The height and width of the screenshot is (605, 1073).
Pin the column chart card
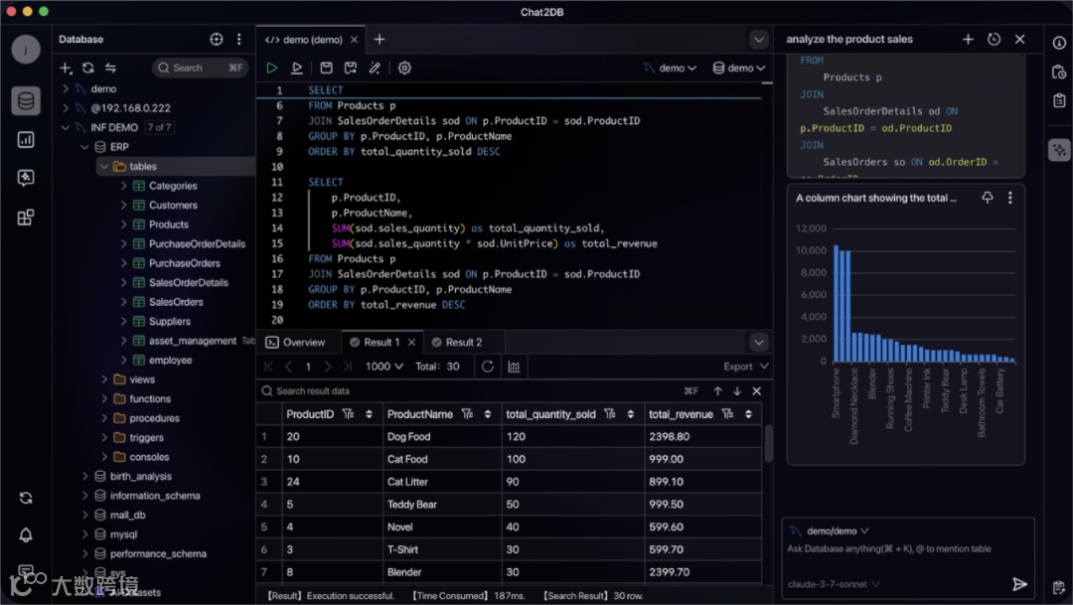(x=988, y=198)
